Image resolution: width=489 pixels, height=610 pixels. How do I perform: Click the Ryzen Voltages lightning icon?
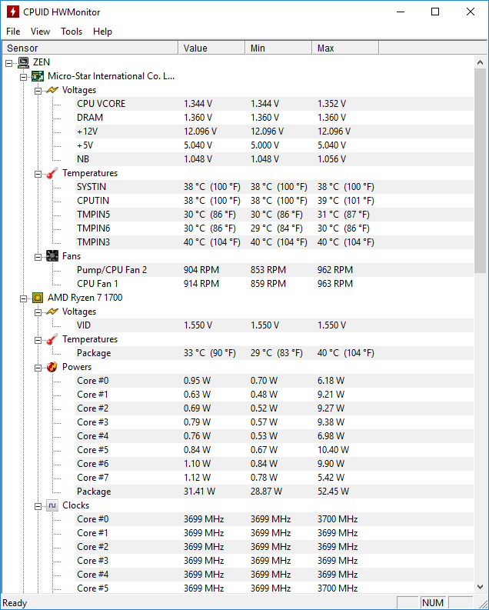point(52,312)
